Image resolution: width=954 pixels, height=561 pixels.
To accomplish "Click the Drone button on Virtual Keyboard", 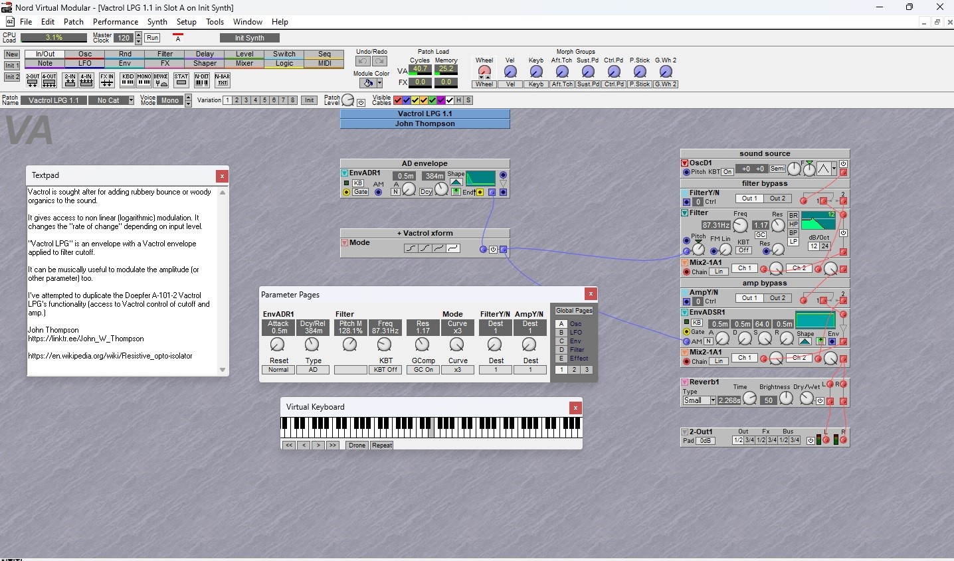I will point(357,445).
